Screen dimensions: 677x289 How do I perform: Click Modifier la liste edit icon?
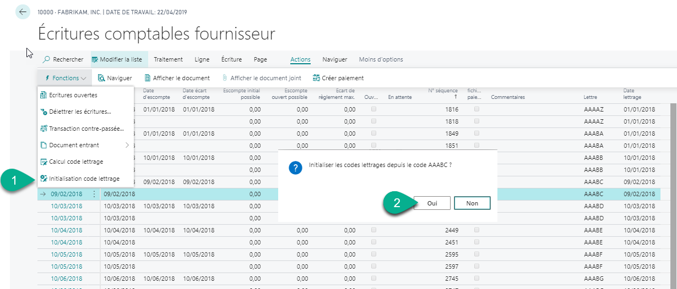pyautogui.click(x=95, y=59)
